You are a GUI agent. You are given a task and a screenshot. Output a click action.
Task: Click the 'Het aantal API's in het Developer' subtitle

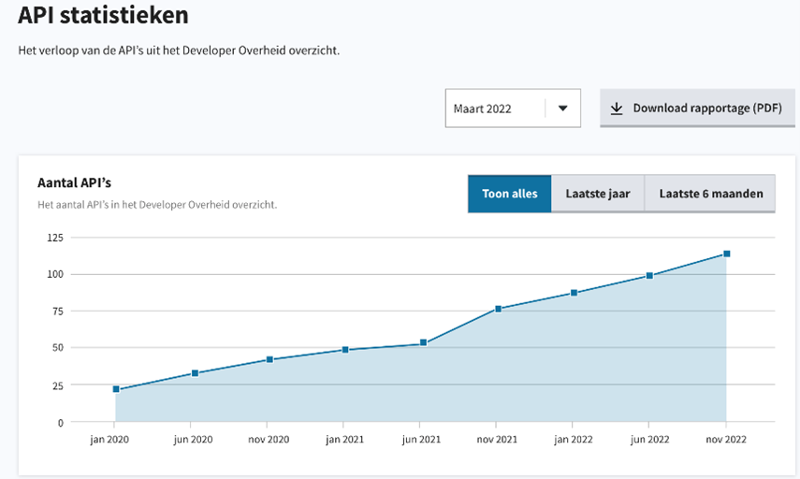157,205
